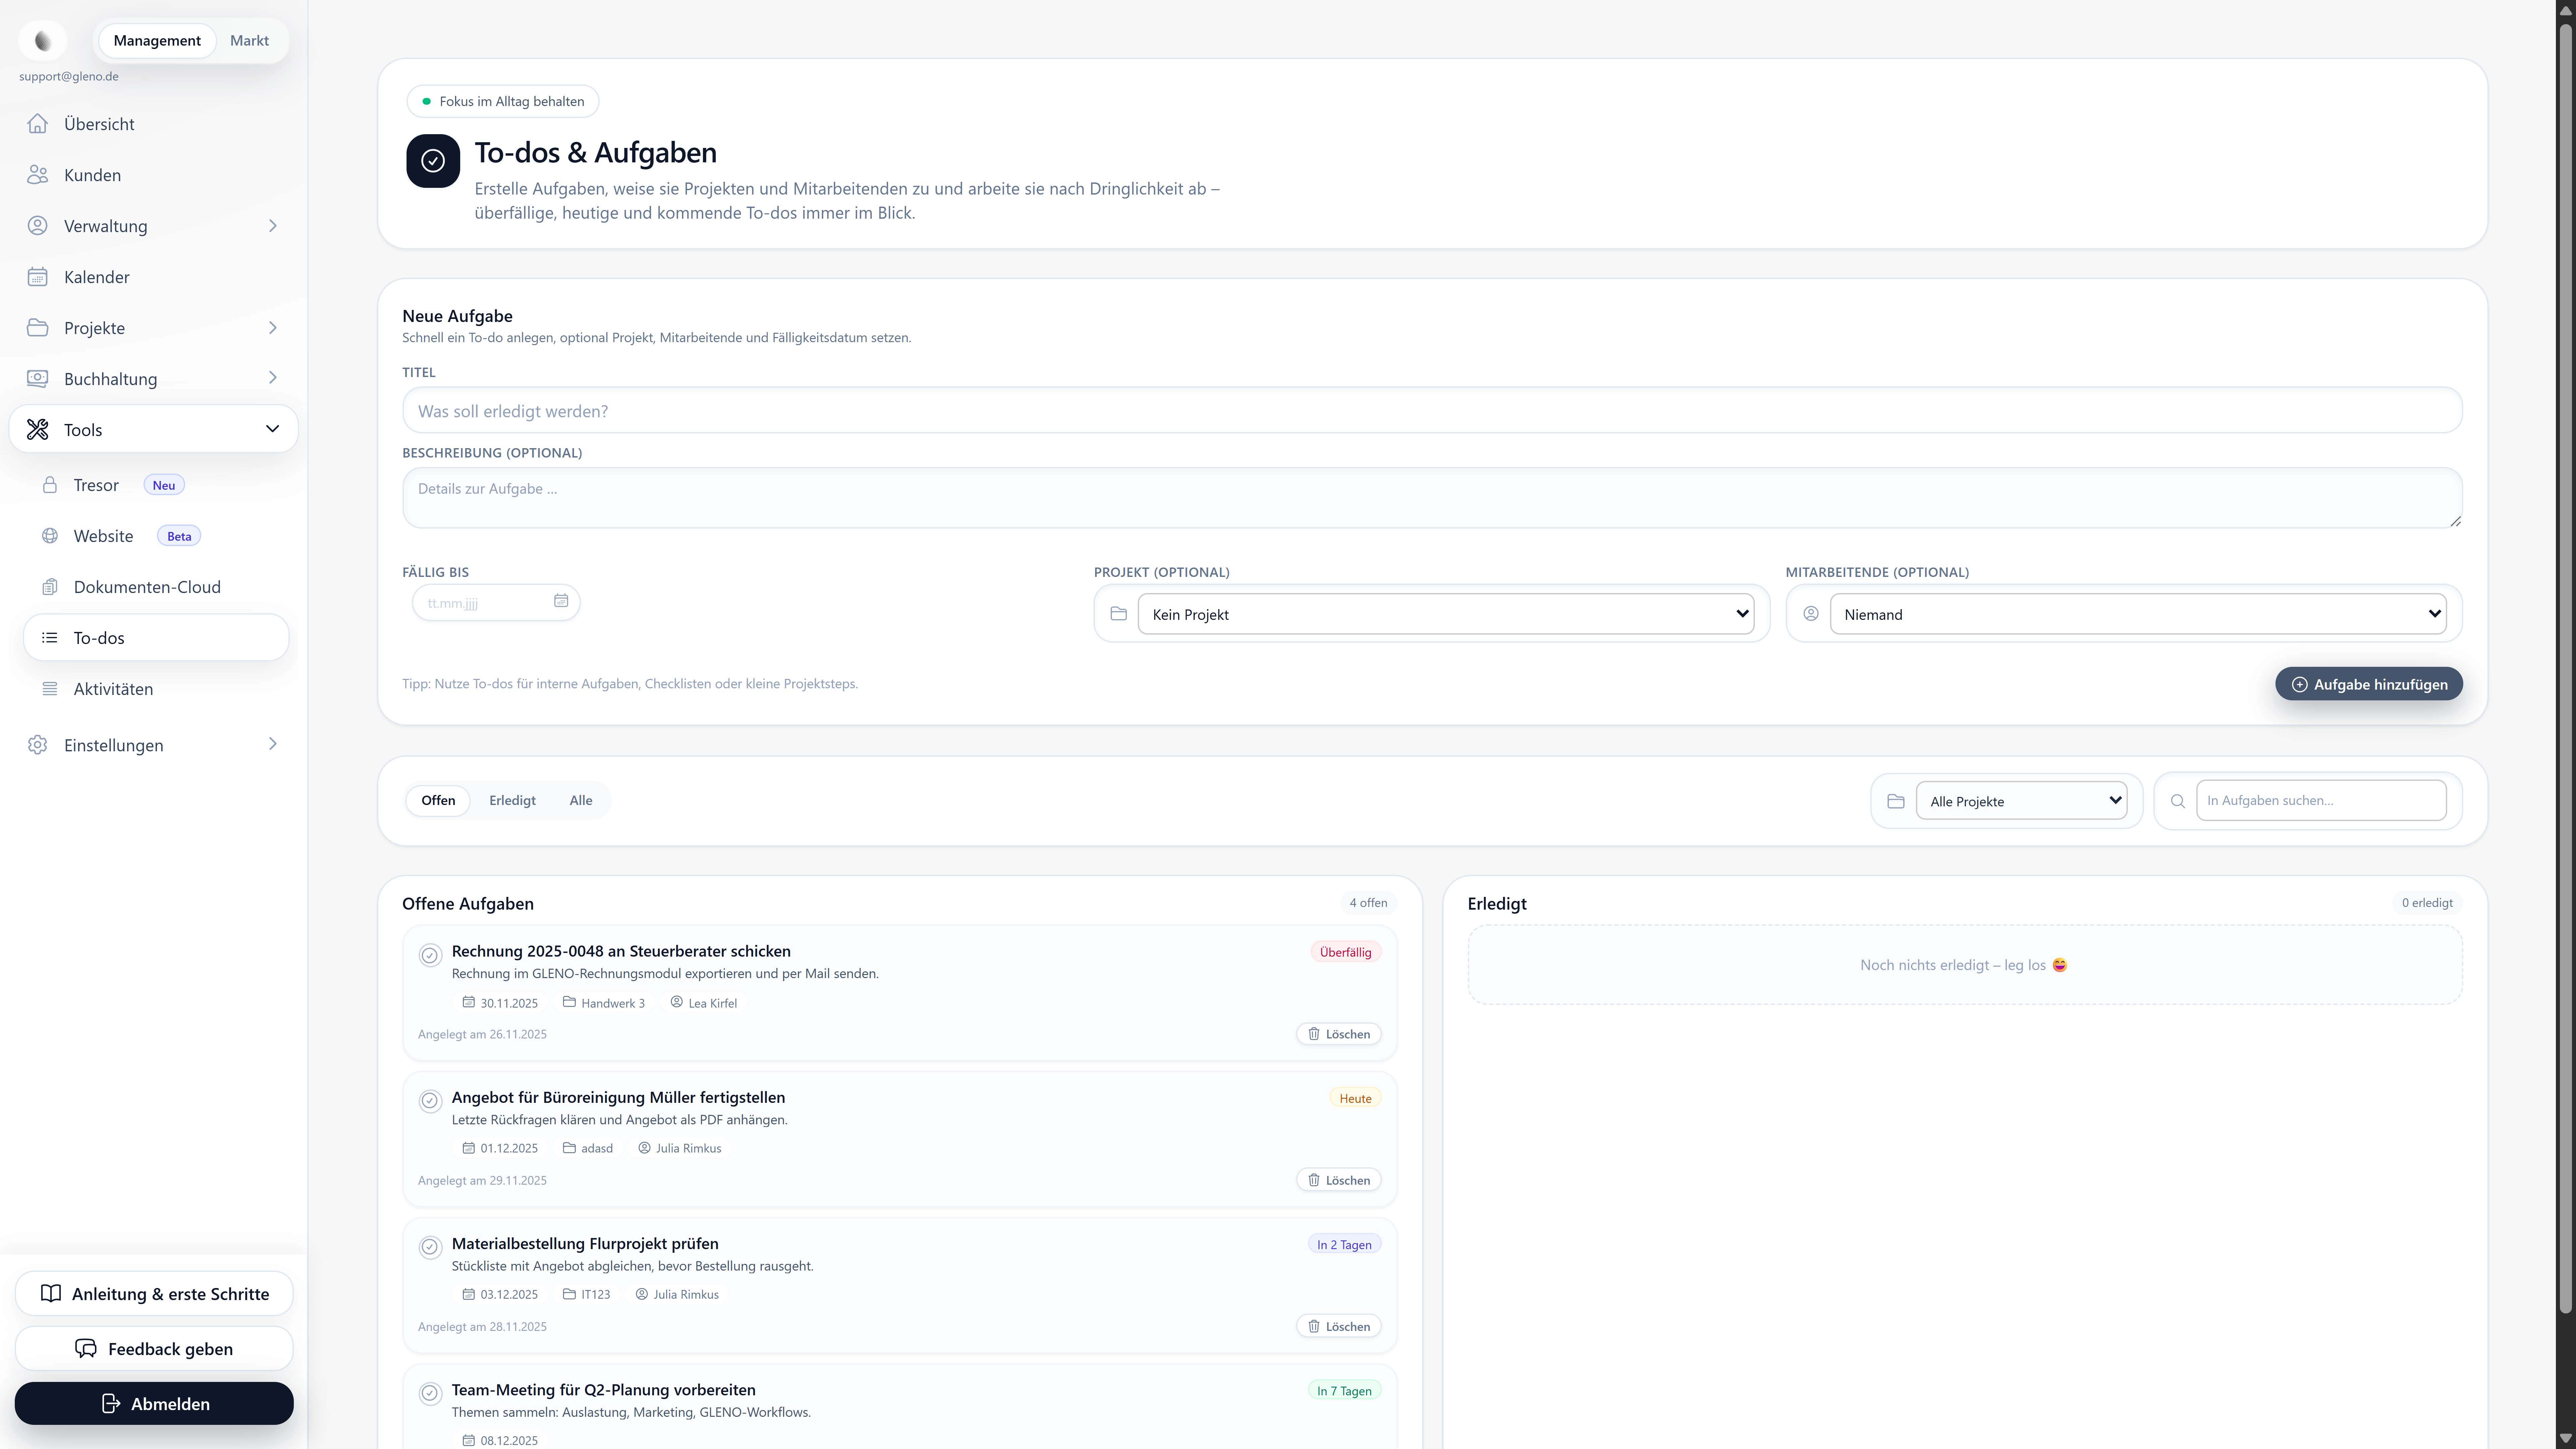Select the To-dos list icon
2576x1449 pixels.
(50, 637)
